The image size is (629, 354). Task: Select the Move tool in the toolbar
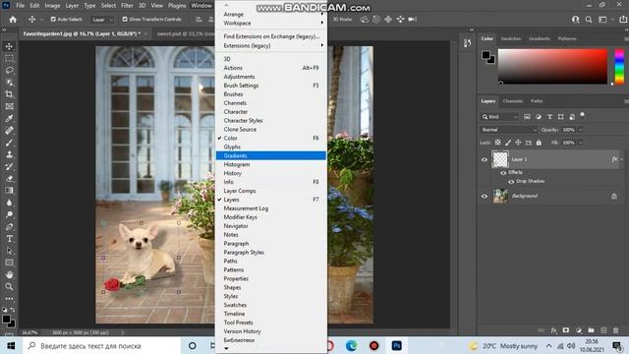tap(9, 46)
